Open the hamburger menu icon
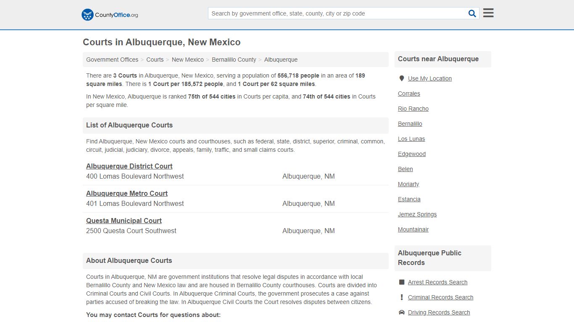Image resolution: width=574 pixels, height=322 pixels. (488, 13)
